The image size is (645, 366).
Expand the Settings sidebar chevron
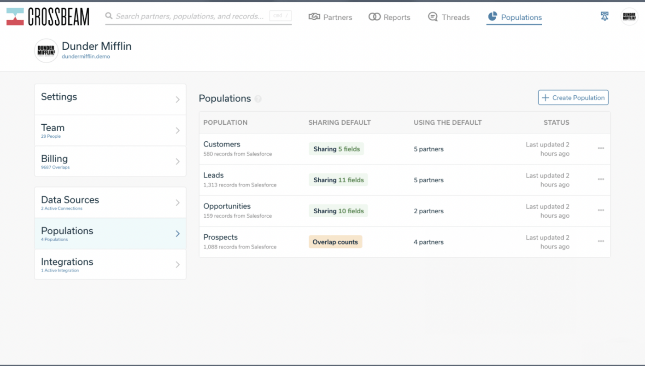coord(177,99)
